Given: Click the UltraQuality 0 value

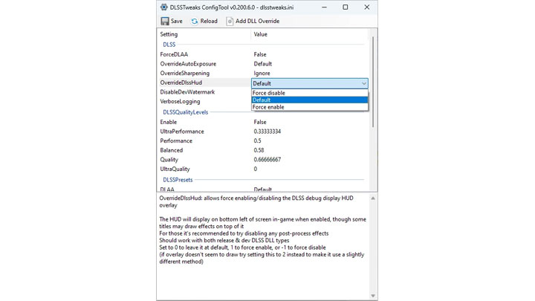Looking at the screenshot, I should coord(255,169).
